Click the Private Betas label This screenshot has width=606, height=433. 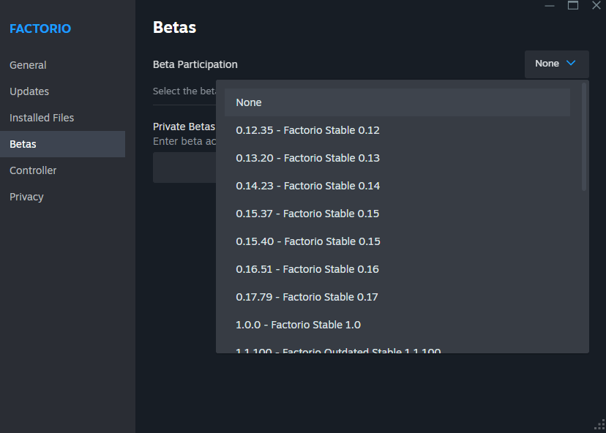(x=184, y=127)
